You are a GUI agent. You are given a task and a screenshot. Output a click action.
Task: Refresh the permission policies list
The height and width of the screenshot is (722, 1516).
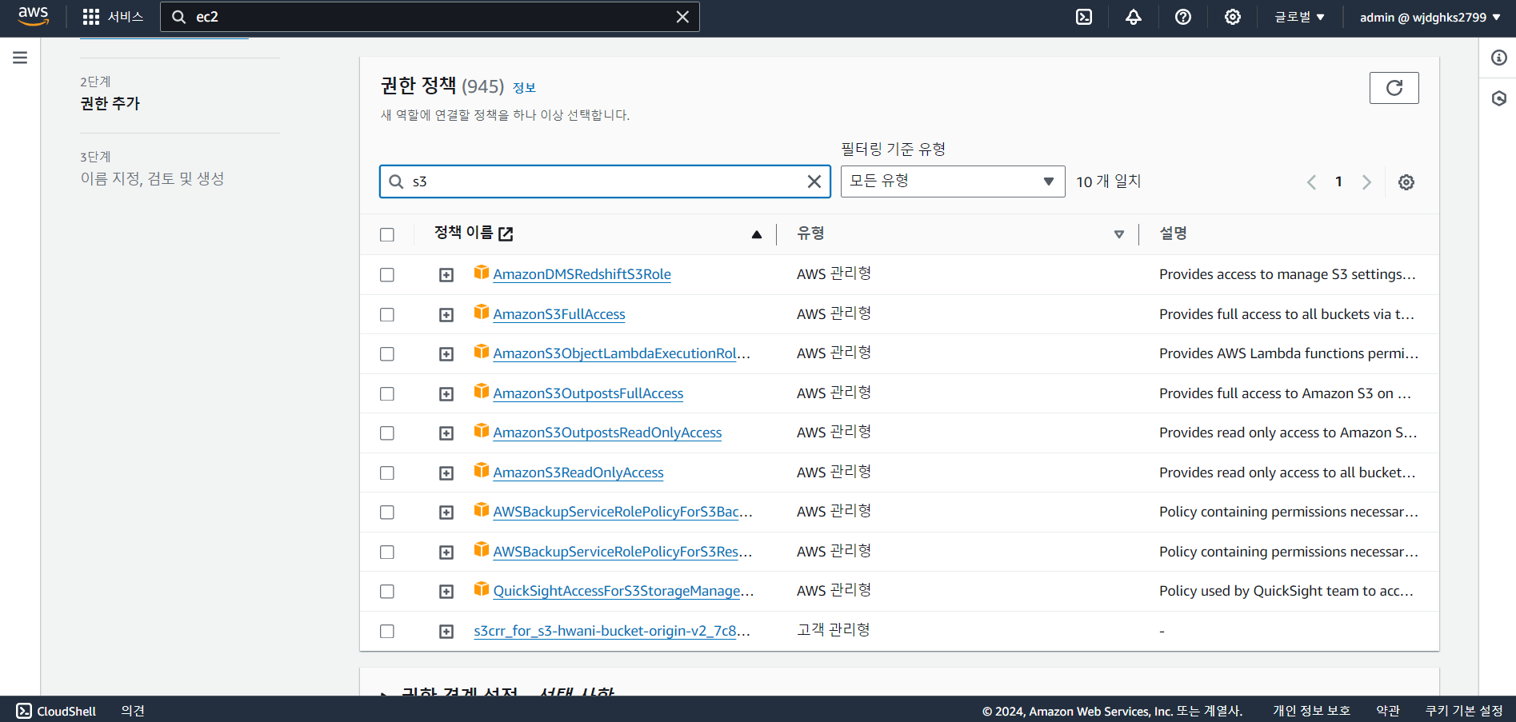point(1394,88)
